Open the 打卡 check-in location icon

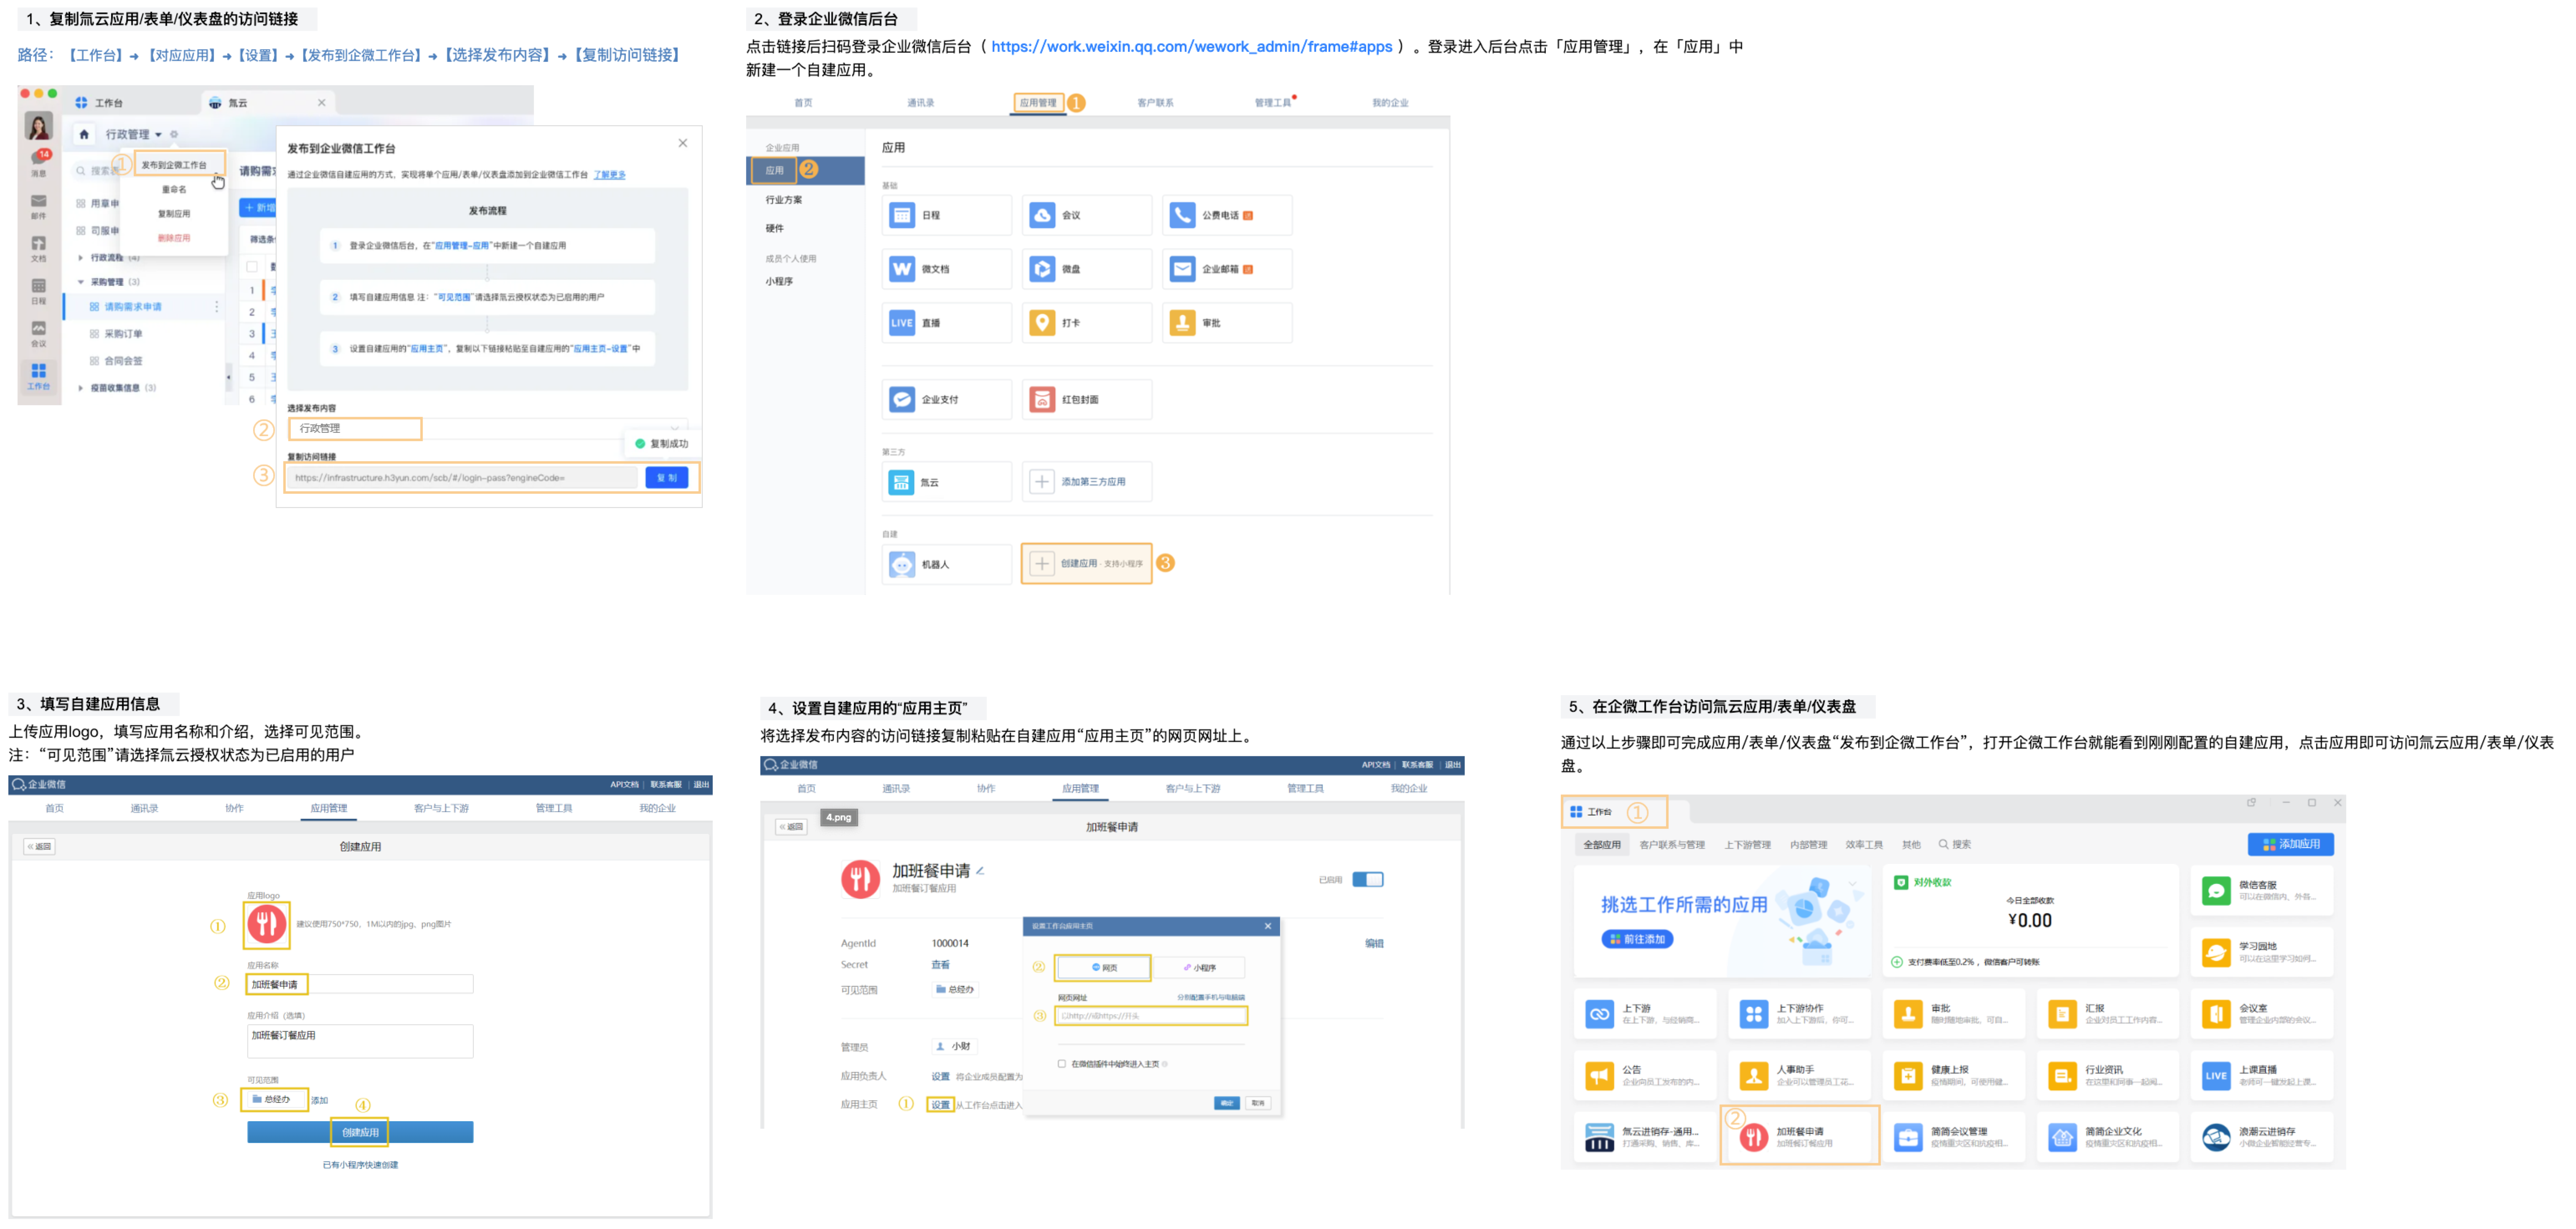(x=1042, y=323)
